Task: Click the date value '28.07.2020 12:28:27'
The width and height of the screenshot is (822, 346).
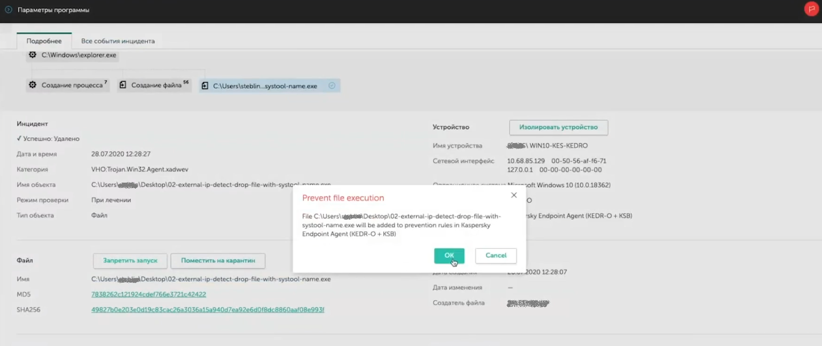Action: coord(121,154)
